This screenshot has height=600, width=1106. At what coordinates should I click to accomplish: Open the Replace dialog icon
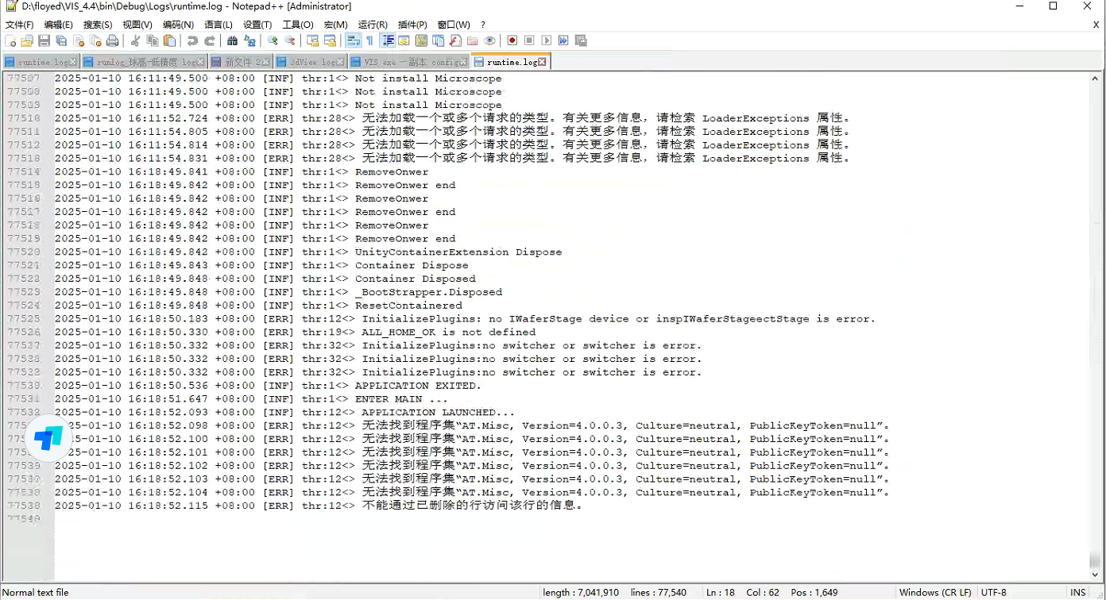click(x=249, y=40)
